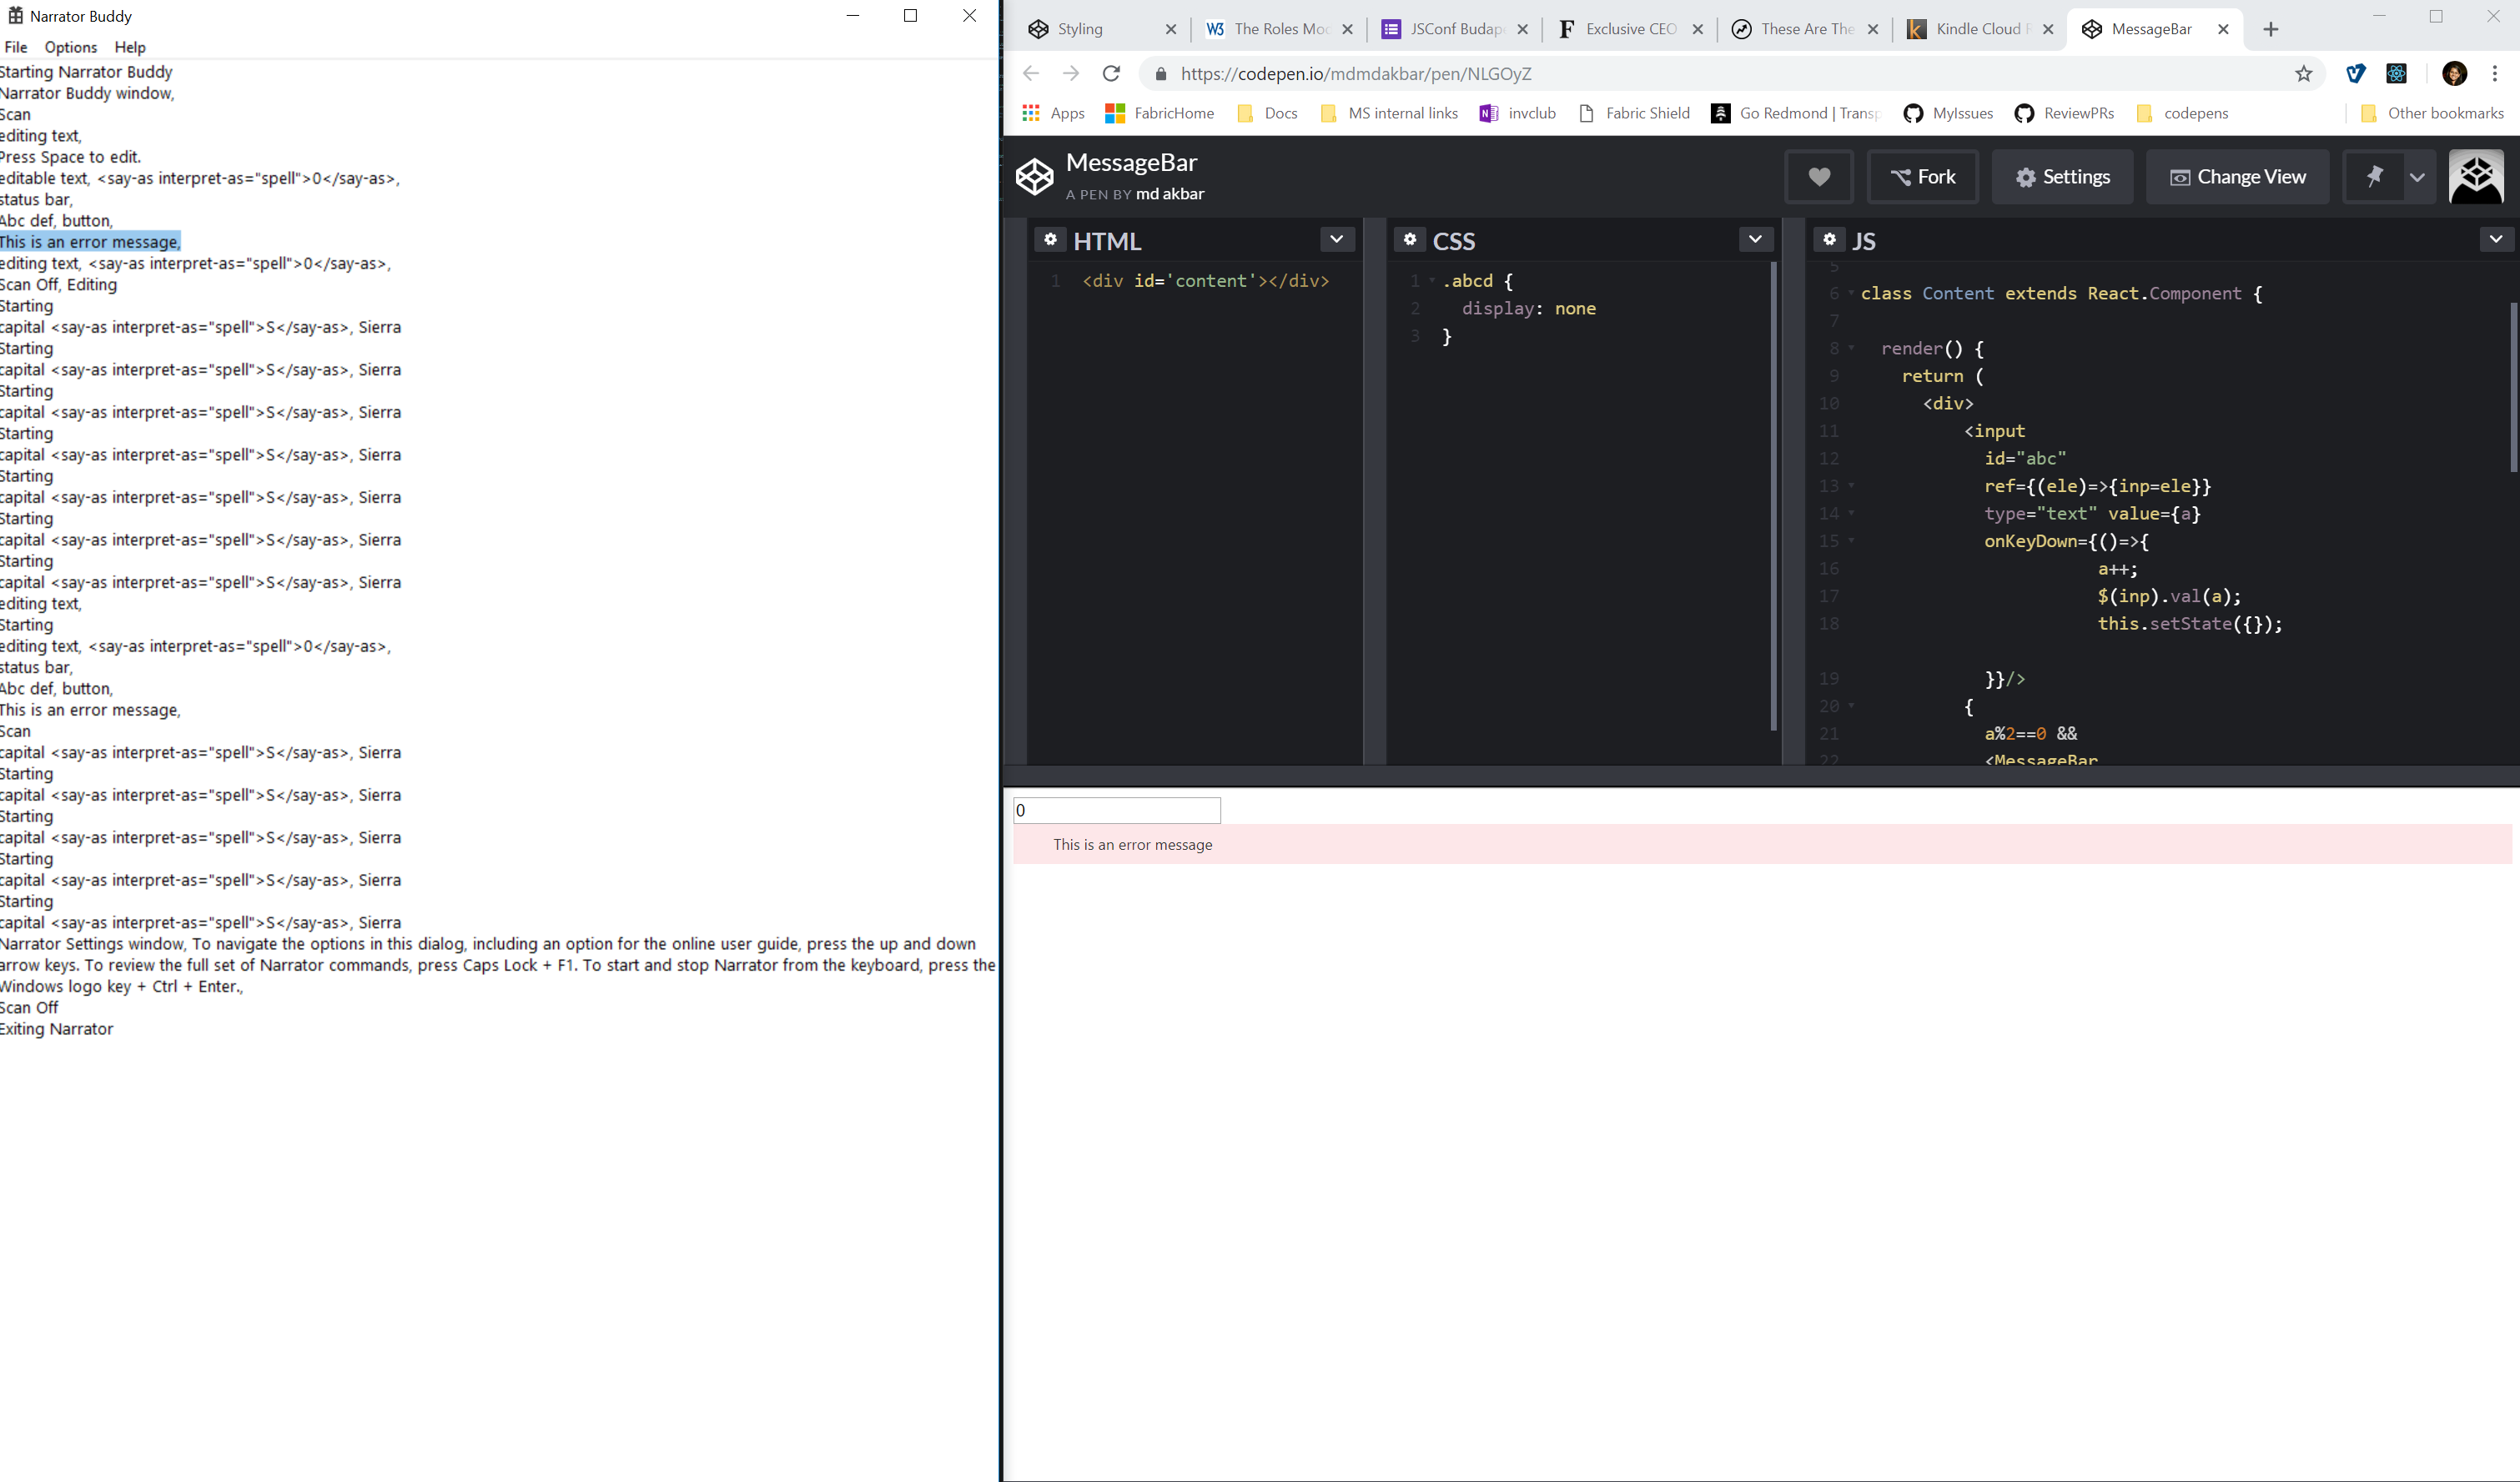2520x1482 pixels.
Task: Click the heart icon to like the pen
Action: 1819,176
